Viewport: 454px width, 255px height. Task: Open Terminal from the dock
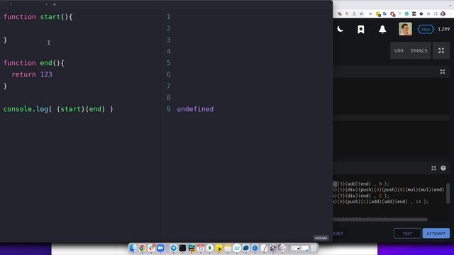[x=182, y=248]
